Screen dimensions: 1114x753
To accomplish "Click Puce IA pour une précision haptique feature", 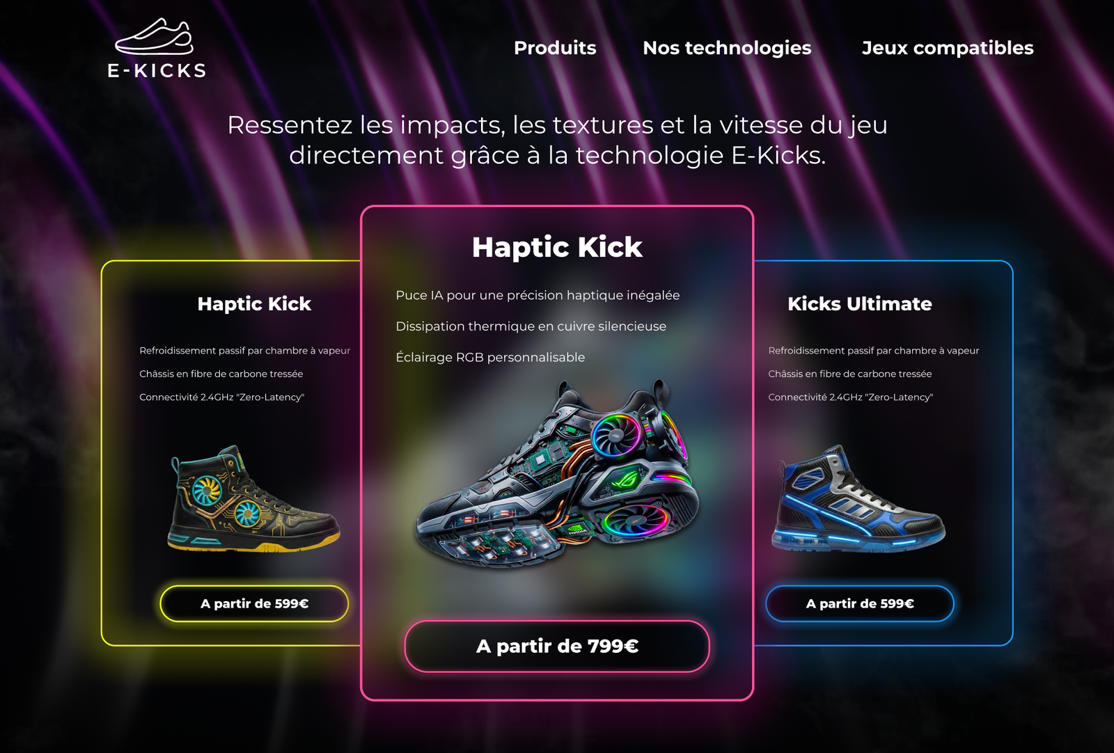I will click(x=538, y=295).
